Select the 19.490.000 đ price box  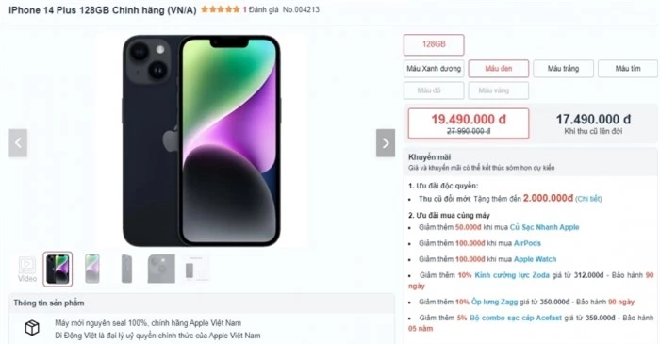tap(469, 123)
